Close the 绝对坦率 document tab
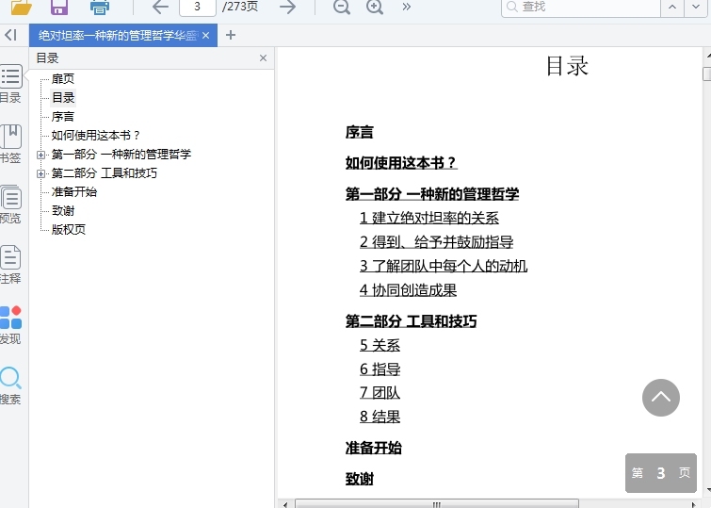This screenshot has width=711, height=508. (206, 36)
